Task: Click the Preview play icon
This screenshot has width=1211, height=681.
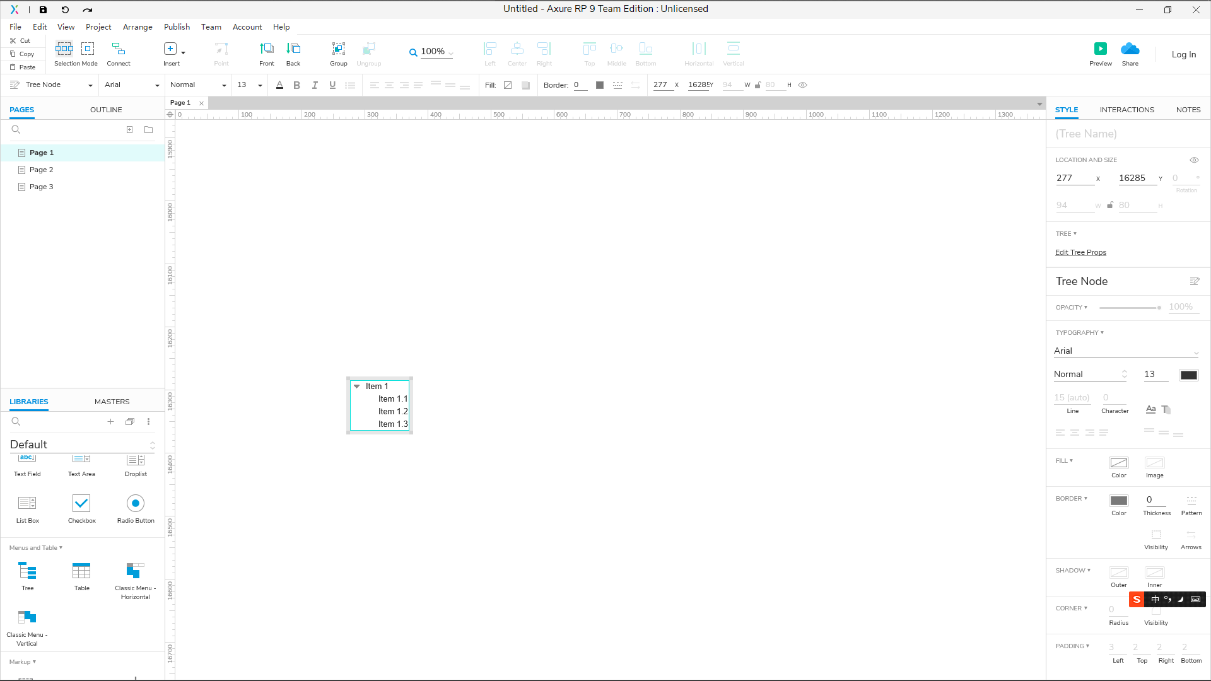Action: pos(1100,49)
